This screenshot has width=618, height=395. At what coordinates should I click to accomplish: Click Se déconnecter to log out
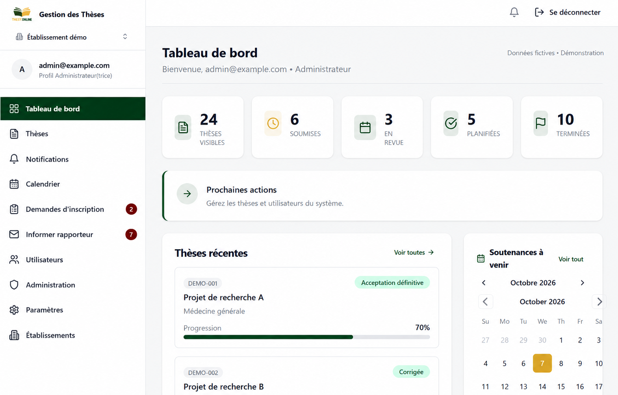click(568, 12)
